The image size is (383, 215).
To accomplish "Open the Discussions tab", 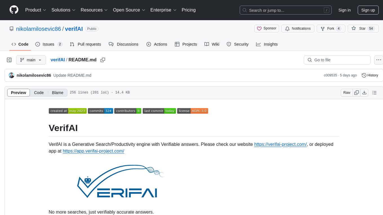I will tap(124, 44).
